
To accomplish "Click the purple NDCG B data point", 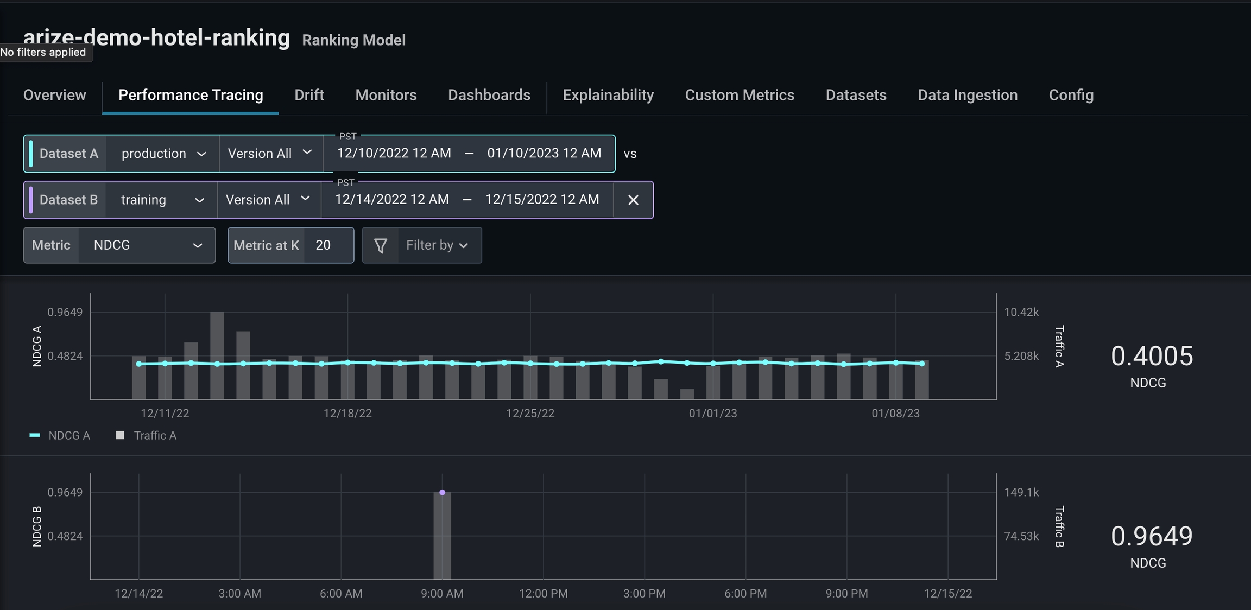I will [x=442, y=492].
